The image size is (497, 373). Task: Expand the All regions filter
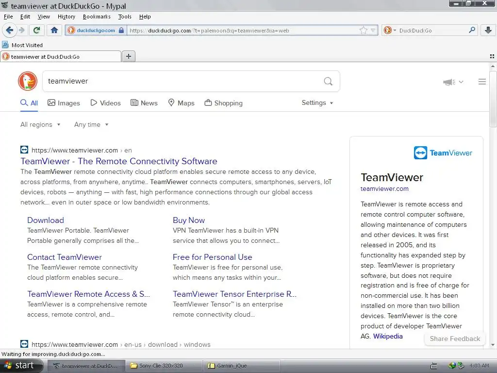(40, 125)
